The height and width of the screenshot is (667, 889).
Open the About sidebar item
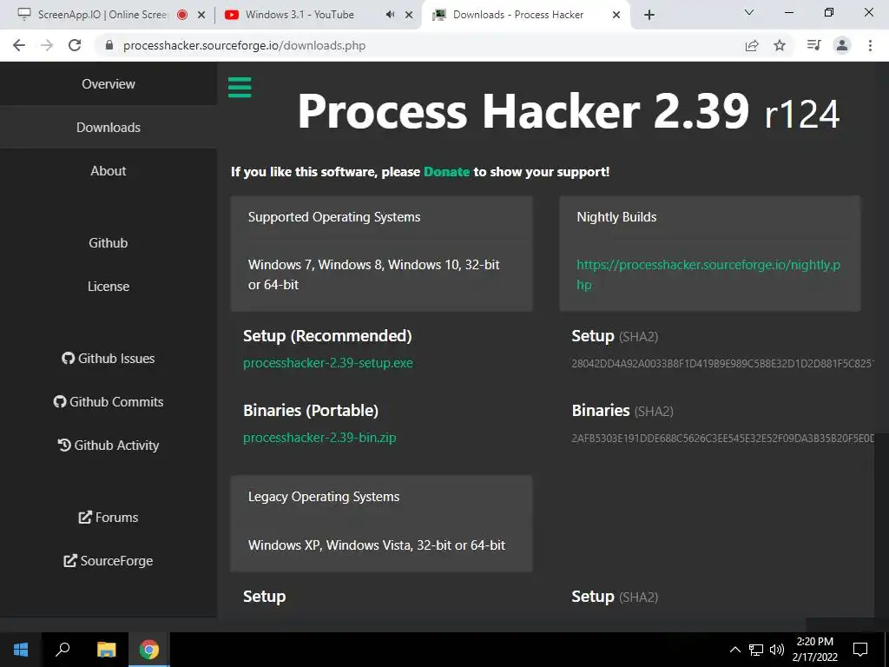[109, 171]
